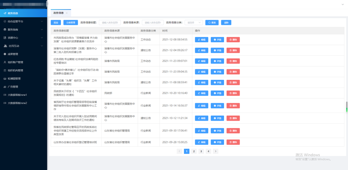348x170 pixels.
Task: Open 详情 for the 2021-12-04 09:26:17 row
Action: [x=217, y=50]
